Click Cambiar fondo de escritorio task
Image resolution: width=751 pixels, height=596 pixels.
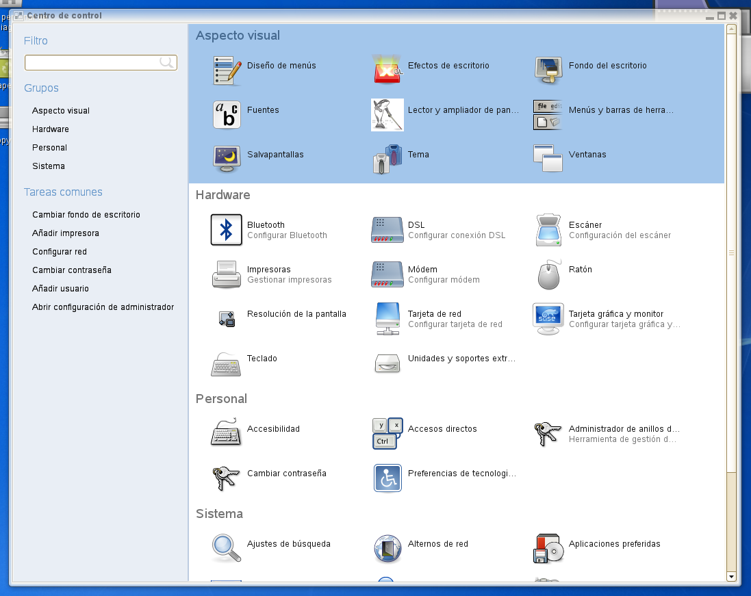[x=86, y=215]
